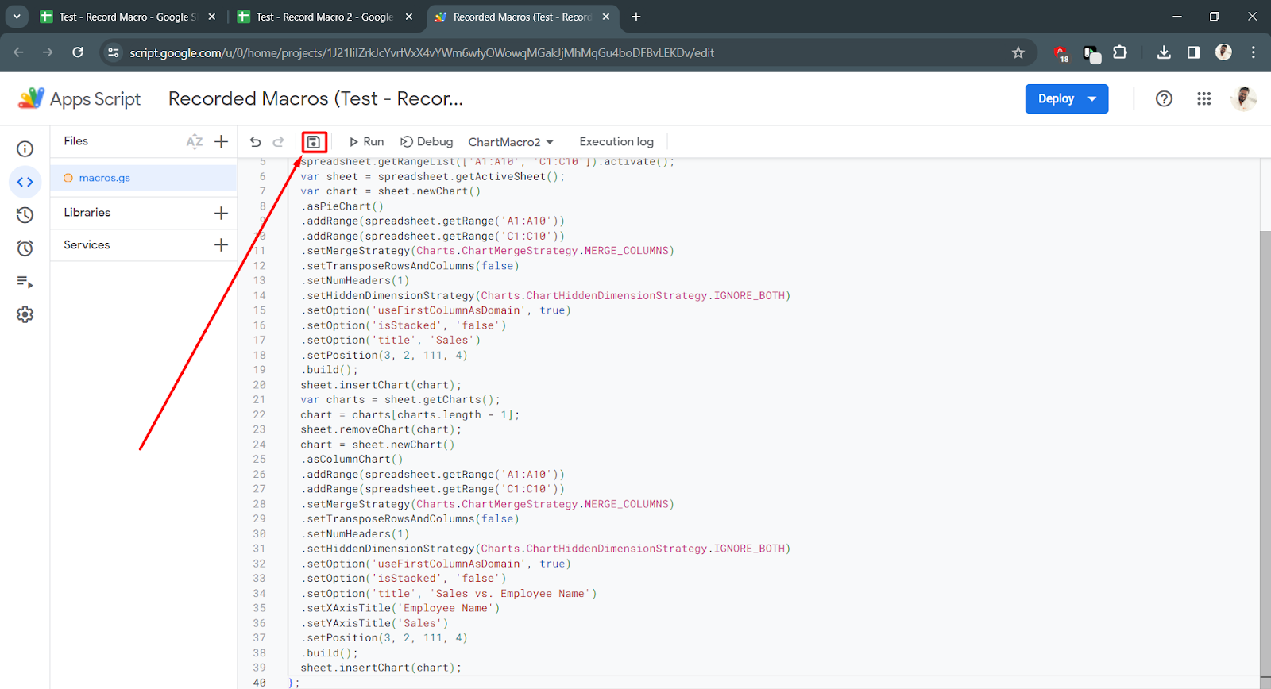Screen dimensions: 1271x689
Task: Click the Apps Script logo
Action: pyautogui.click(x=79, y=99)
